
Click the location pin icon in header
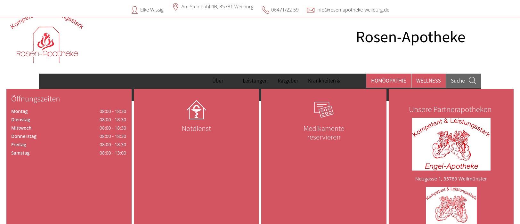tap(175, 7)
